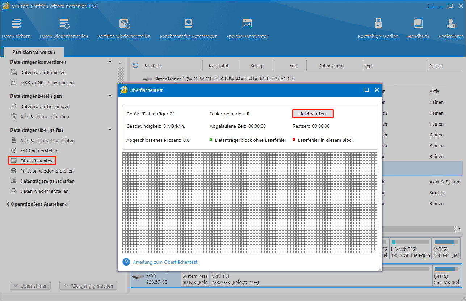The width and height of the screenshot is (466, 301).
Task: Click '0 Operation(en) Anstehend' label
Action: (37, 204)
